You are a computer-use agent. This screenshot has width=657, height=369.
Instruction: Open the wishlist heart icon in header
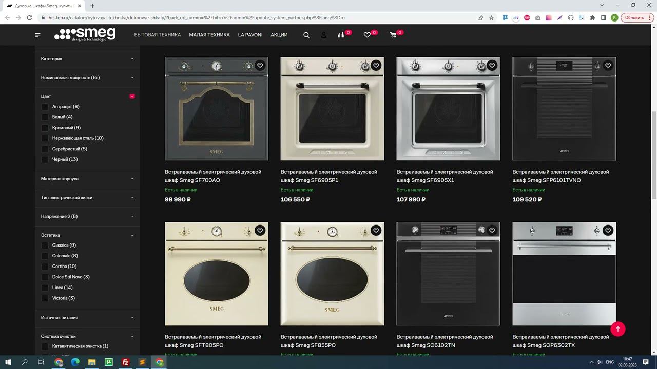367,35
